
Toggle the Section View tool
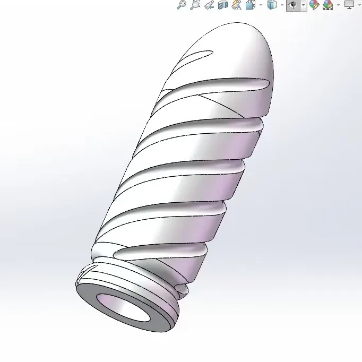pos(223,5)
